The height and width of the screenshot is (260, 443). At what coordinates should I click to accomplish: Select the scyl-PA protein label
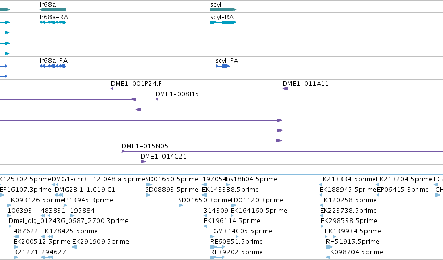click(227, 61)
